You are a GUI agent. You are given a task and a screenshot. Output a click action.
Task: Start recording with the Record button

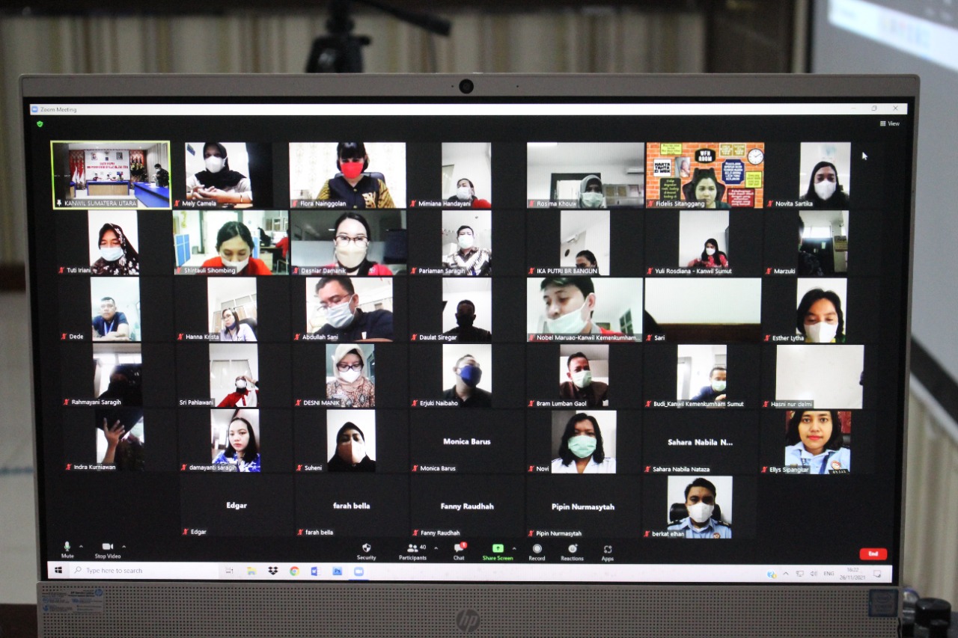(x=537, y=550)
